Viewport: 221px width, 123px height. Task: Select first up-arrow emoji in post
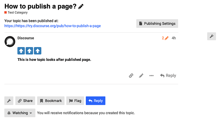click(21, 51)
